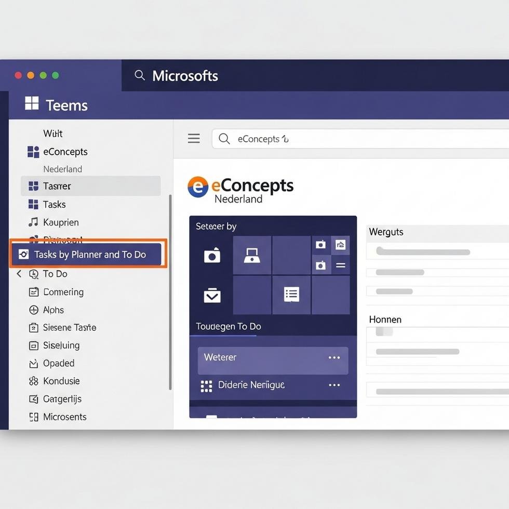Click the sidebar vertical scrollbar

click(170, 291)
